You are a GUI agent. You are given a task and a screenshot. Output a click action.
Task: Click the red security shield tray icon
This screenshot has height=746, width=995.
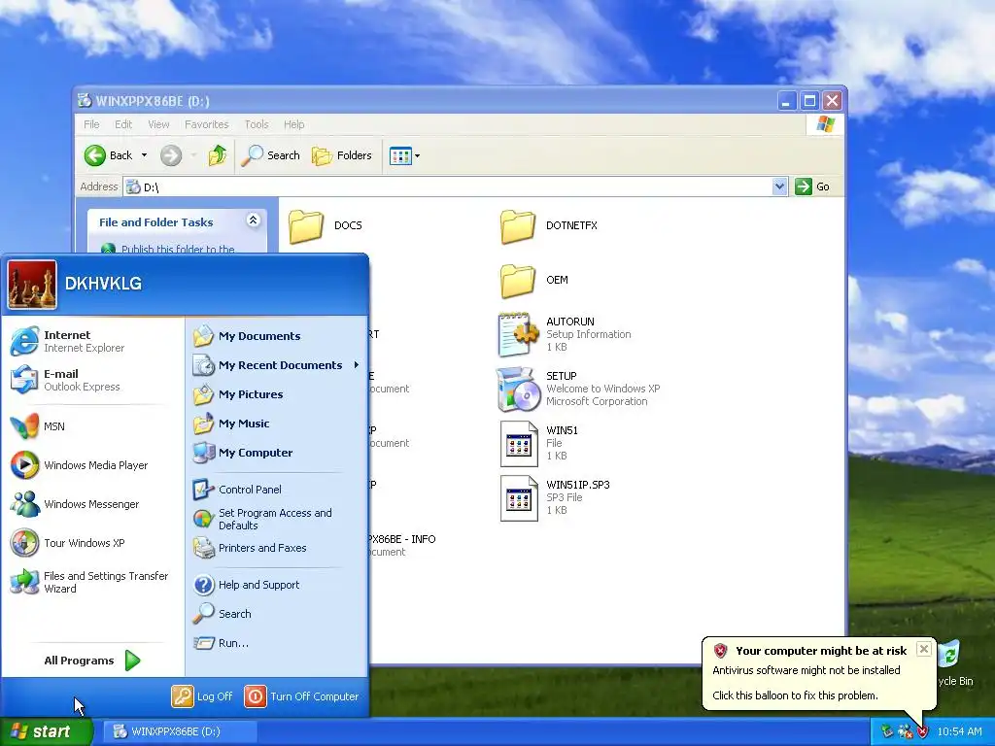click(x=923, y=732)
